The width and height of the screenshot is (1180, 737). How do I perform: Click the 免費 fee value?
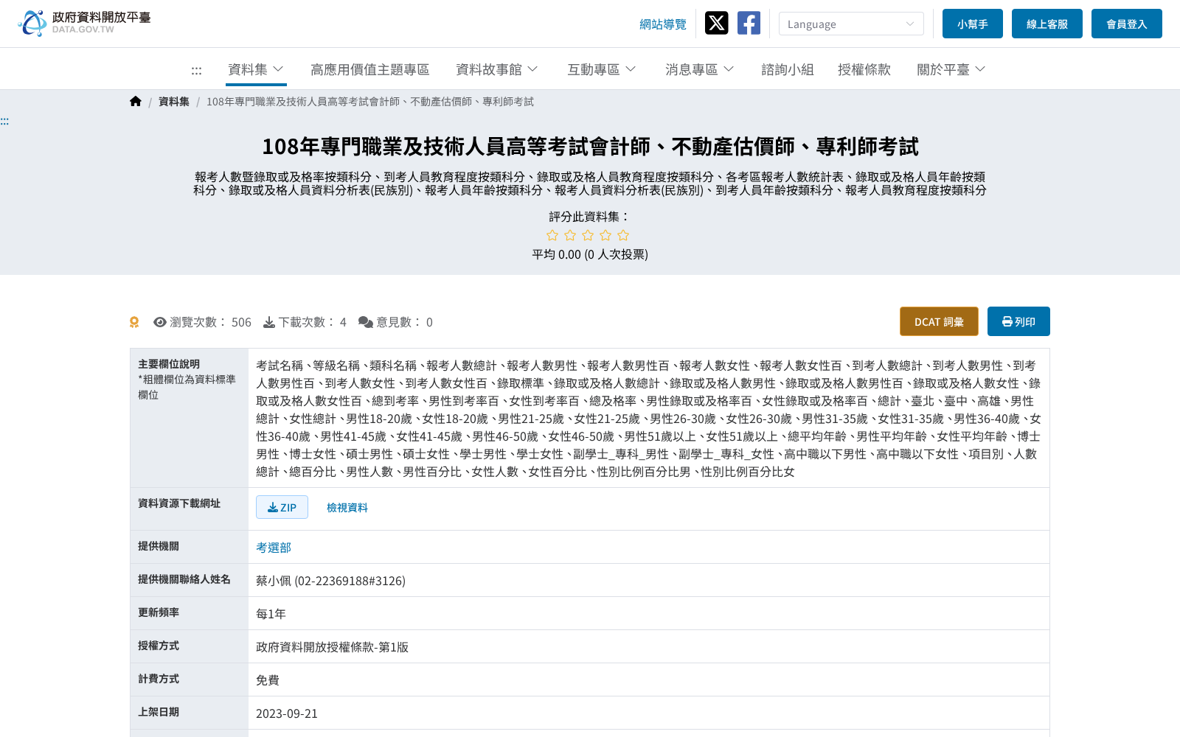coord(268,680)
